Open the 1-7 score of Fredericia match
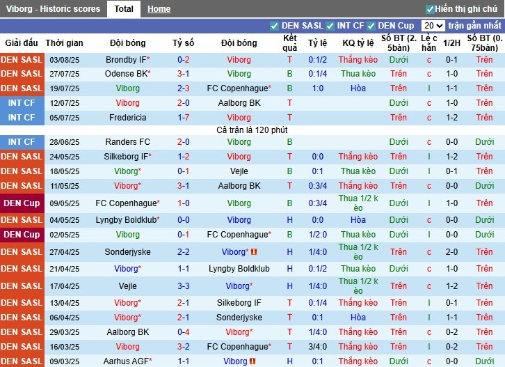The image size is (505, 367). (x=183, y=118)
